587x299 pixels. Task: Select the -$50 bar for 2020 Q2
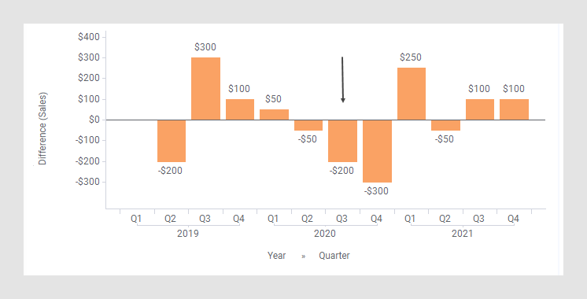pos(308,125)
